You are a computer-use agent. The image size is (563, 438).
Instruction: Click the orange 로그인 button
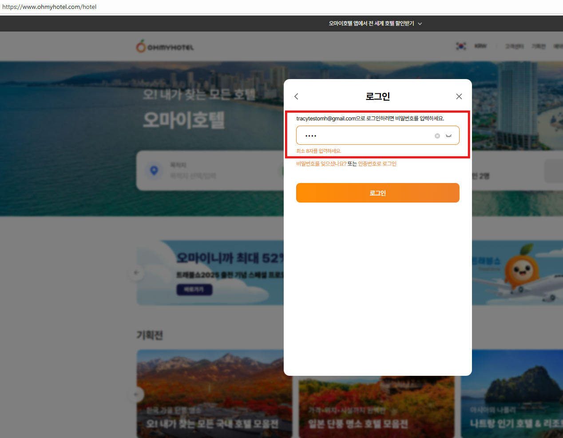[x=378, y=193]
